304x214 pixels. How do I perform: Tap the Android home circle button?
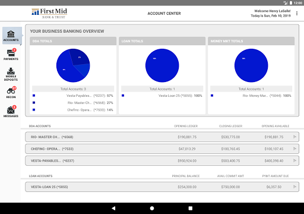[152, 208]
